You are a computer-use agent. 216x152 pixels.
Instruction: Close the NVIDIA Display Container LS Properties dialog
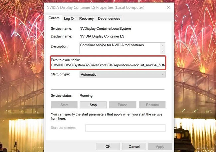pos(169,7)
